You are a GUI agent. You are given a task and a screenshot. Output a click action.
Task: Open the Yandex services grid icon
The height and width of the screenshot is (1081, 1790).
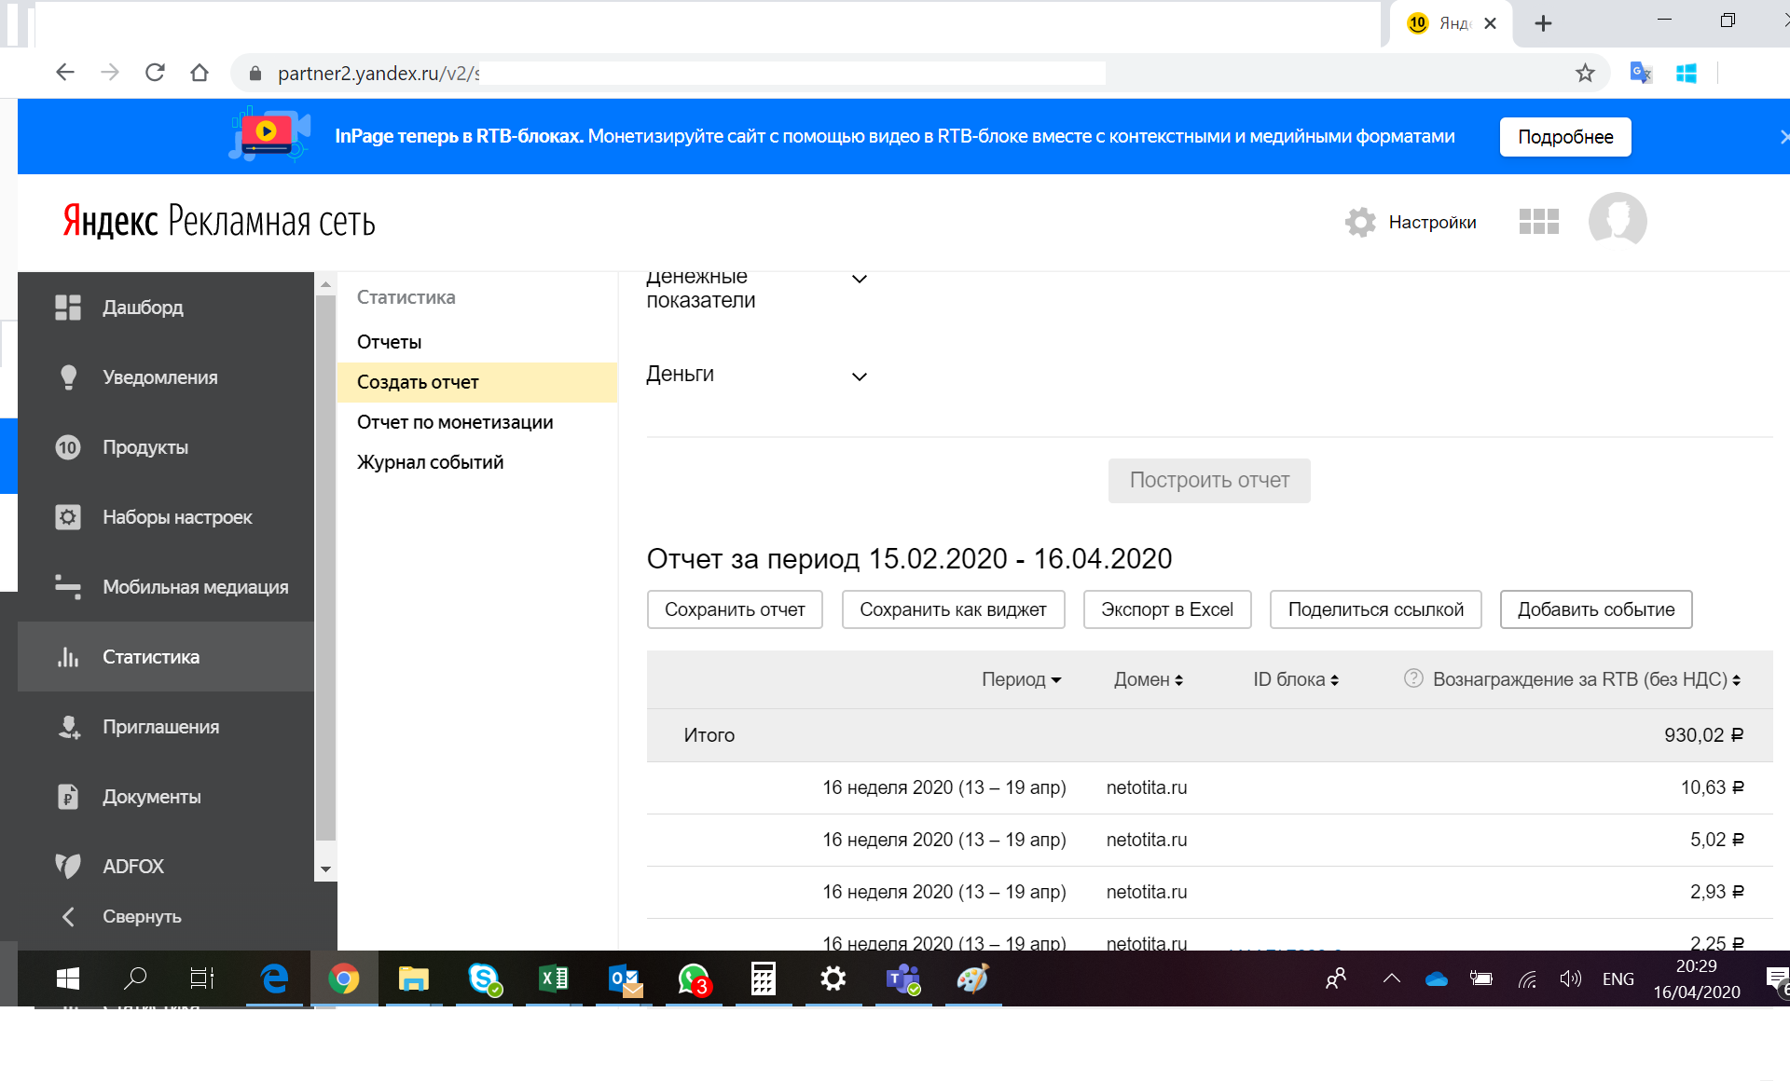[1538, 222]
